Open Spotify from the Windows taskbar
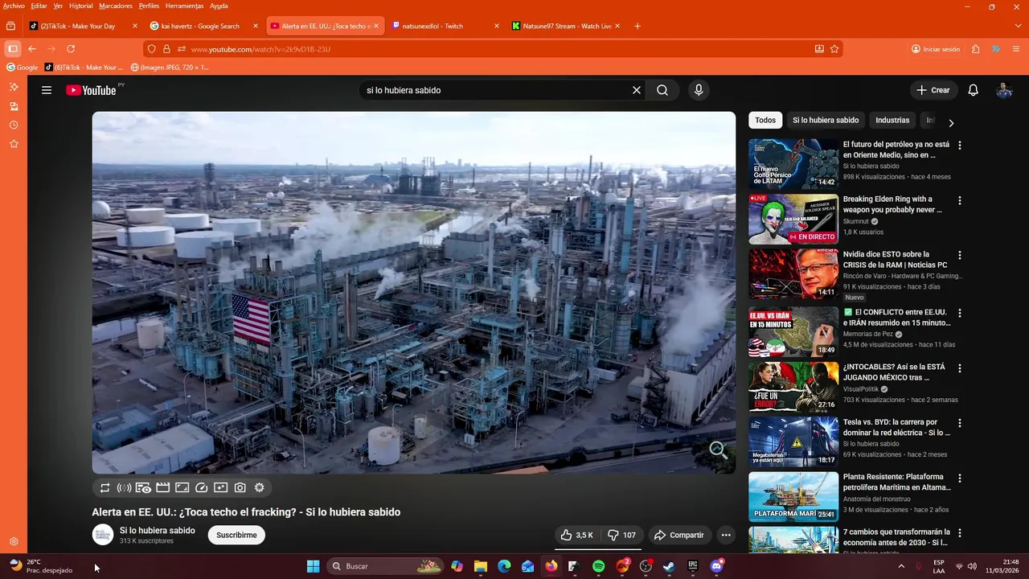 (598, 566)
